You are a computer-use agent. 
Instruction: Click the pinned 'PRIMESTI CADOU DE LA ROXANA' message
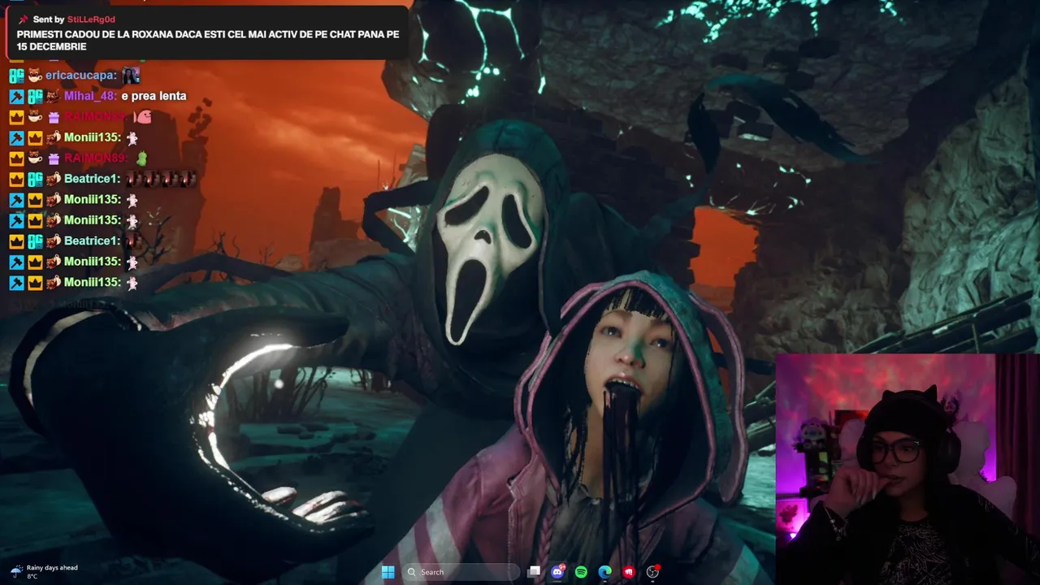point(208,41)
